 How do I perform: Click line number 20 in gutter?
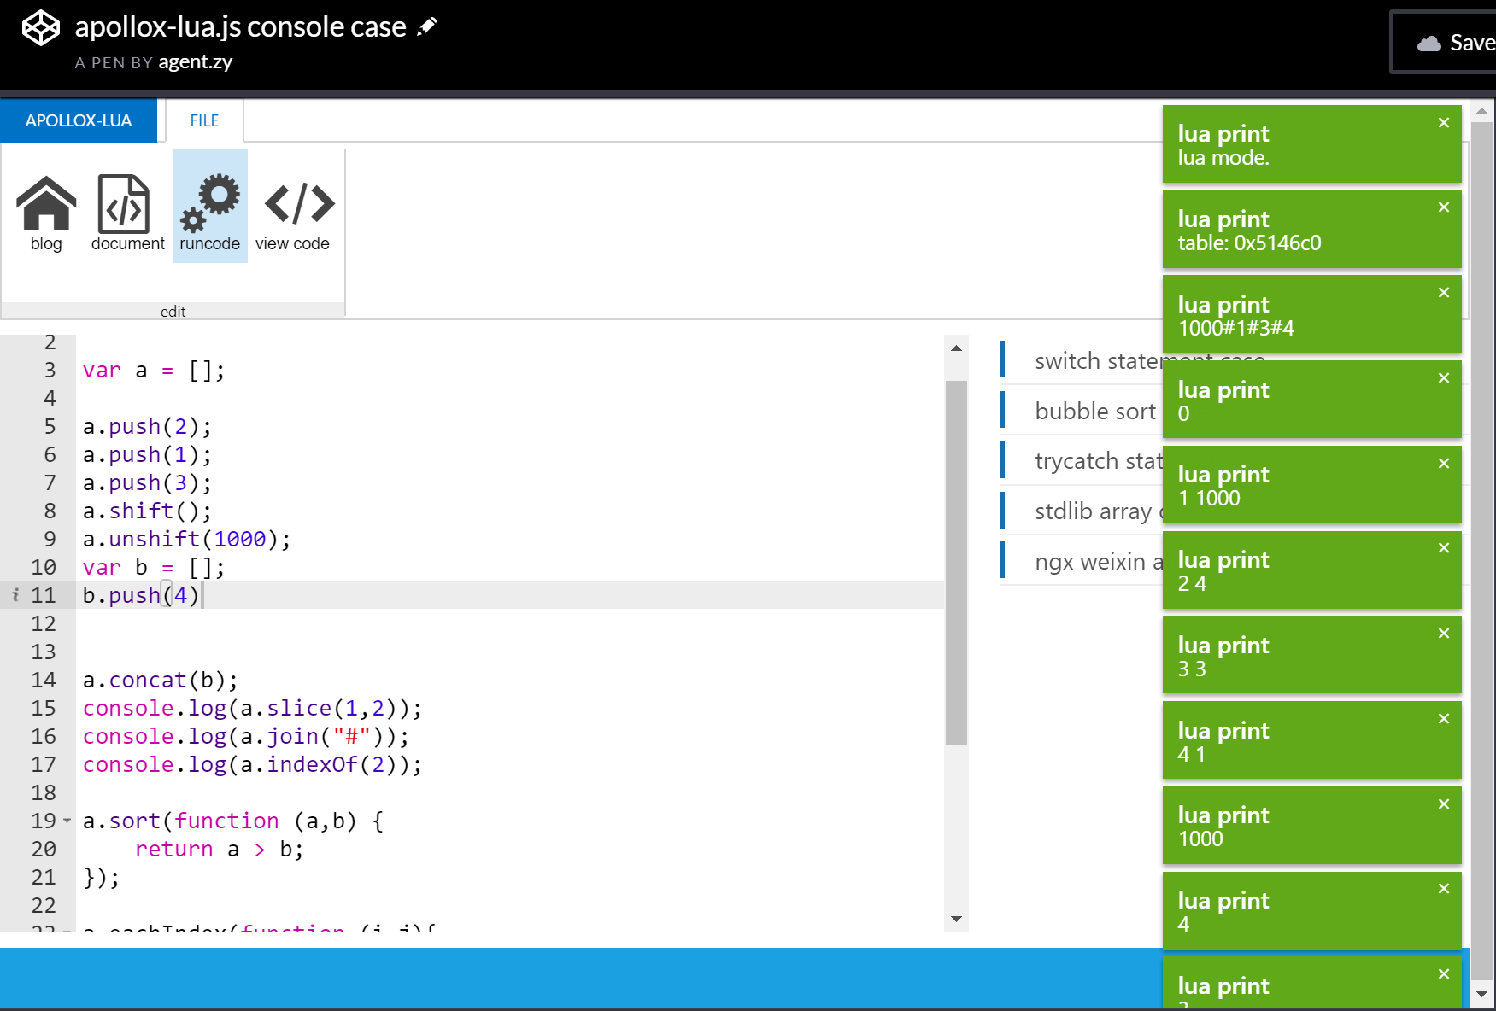tap(44, 849)
